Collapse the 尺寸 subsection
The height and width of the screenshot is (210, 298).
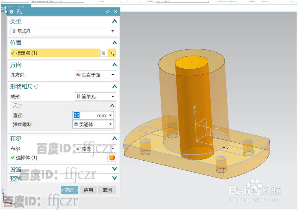(x=112, y=106)
